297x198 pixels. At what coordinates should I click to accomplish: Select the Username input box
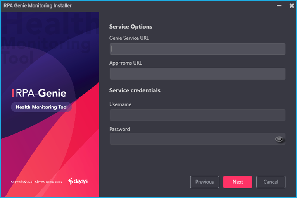[197, 115]
